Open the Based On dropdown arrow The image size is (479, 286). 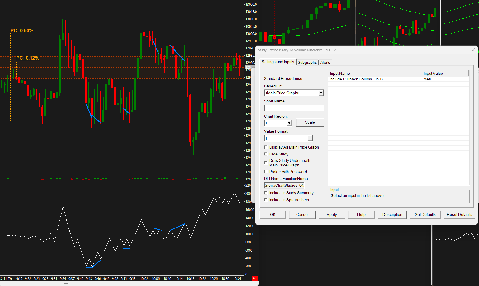(x=321, y=93)
